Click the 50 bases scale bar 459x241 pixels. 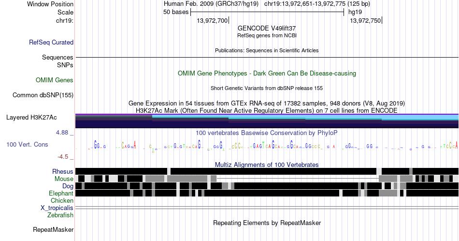coord(267,12)
